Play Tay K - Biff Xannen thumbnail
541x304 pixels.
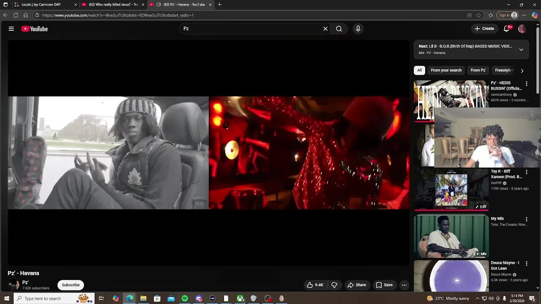point(451,190)
